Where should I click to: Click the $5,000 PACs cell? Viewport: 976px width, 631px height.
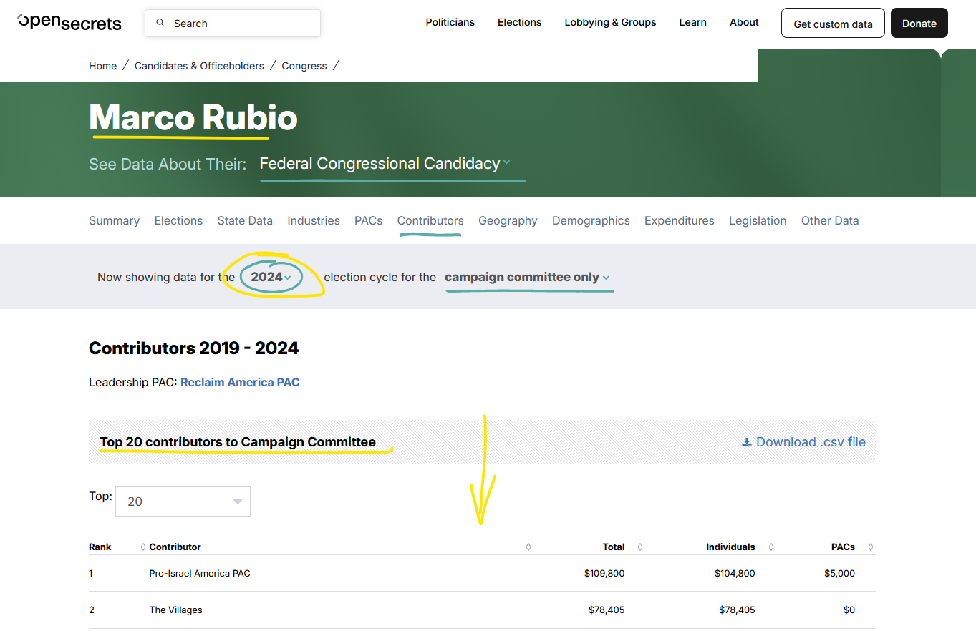(x=839, y=574)
